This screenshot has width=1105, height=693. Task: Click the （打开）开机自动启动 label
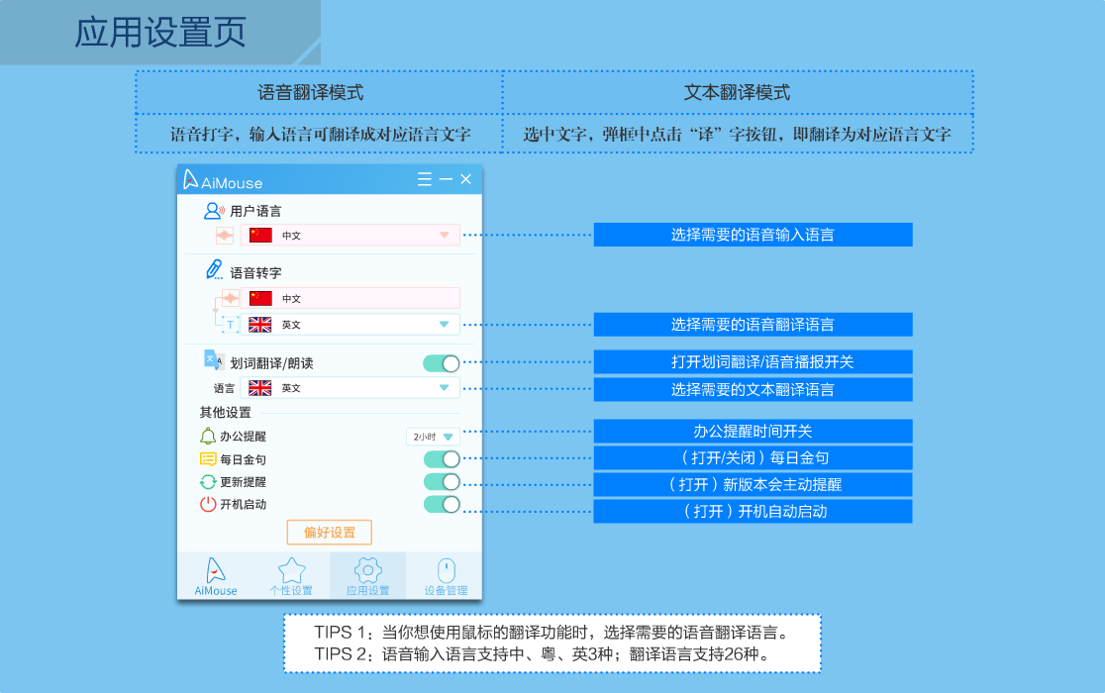(753, 511)
